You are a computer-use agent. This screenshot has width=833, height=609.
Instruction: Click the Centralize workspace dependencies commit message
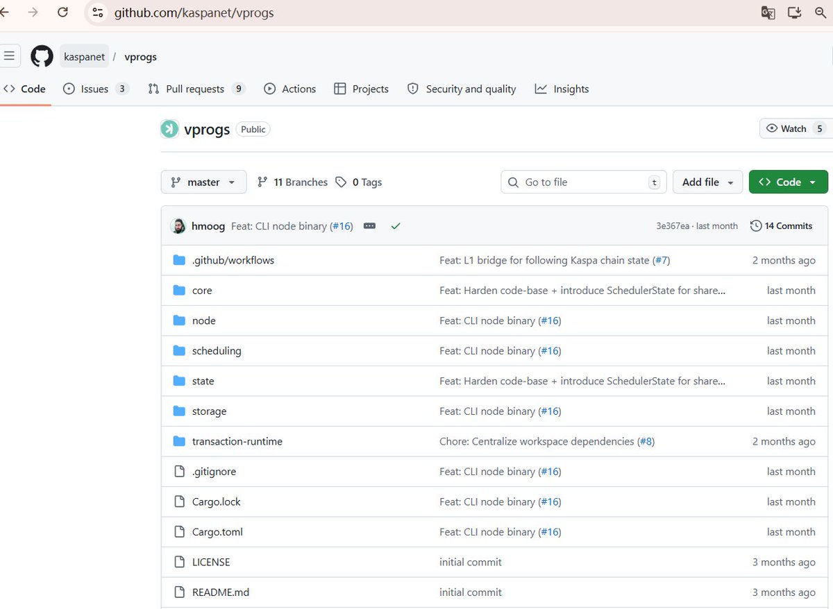(537, 441)
